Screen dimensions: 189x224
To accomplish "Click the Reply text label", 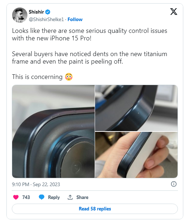I will (x=54, y=197).
